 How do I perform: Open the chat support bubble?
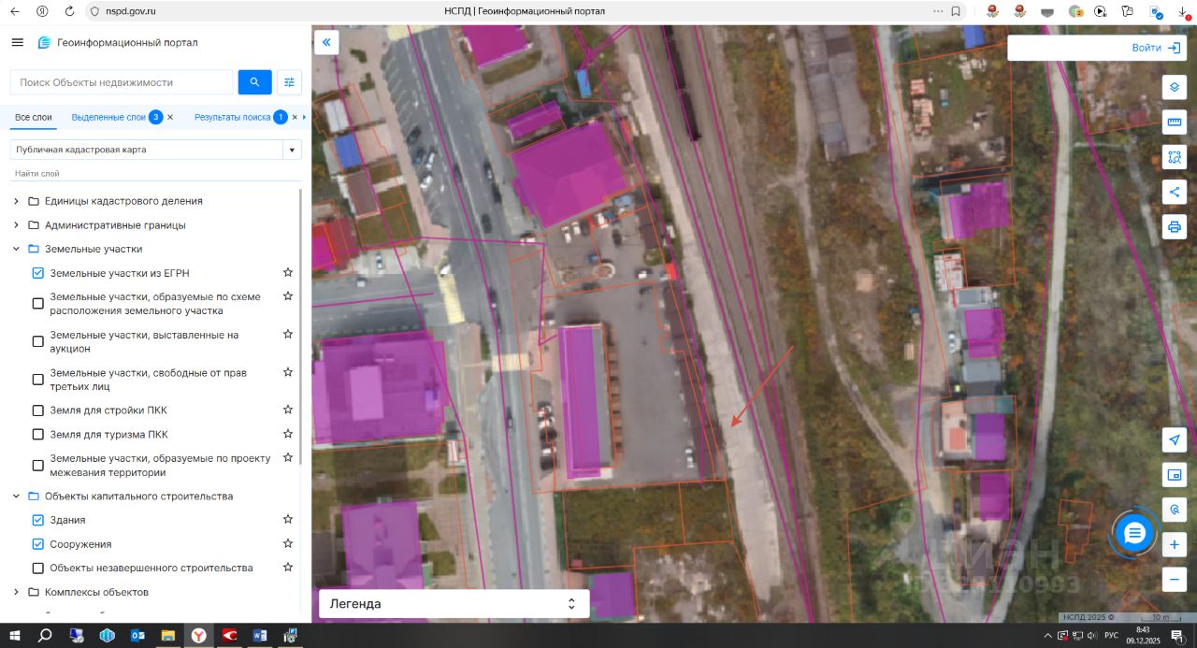pos(1134,533)
